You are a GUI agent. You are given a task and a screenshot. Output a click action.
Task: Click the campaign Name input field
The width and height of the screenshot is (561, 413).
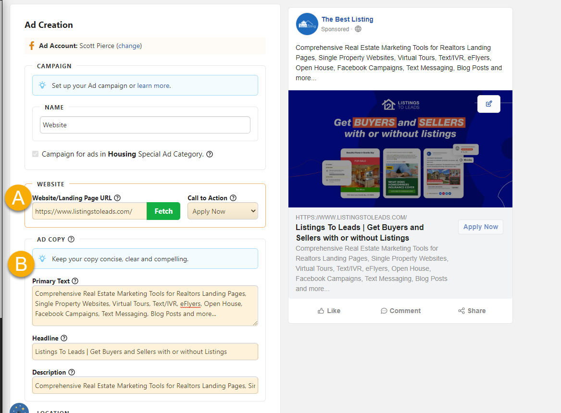pyautogui.click(x=145, y=125)
